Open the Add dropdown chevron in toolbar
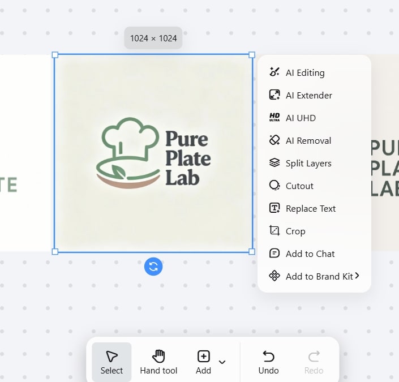 [222, 362]
